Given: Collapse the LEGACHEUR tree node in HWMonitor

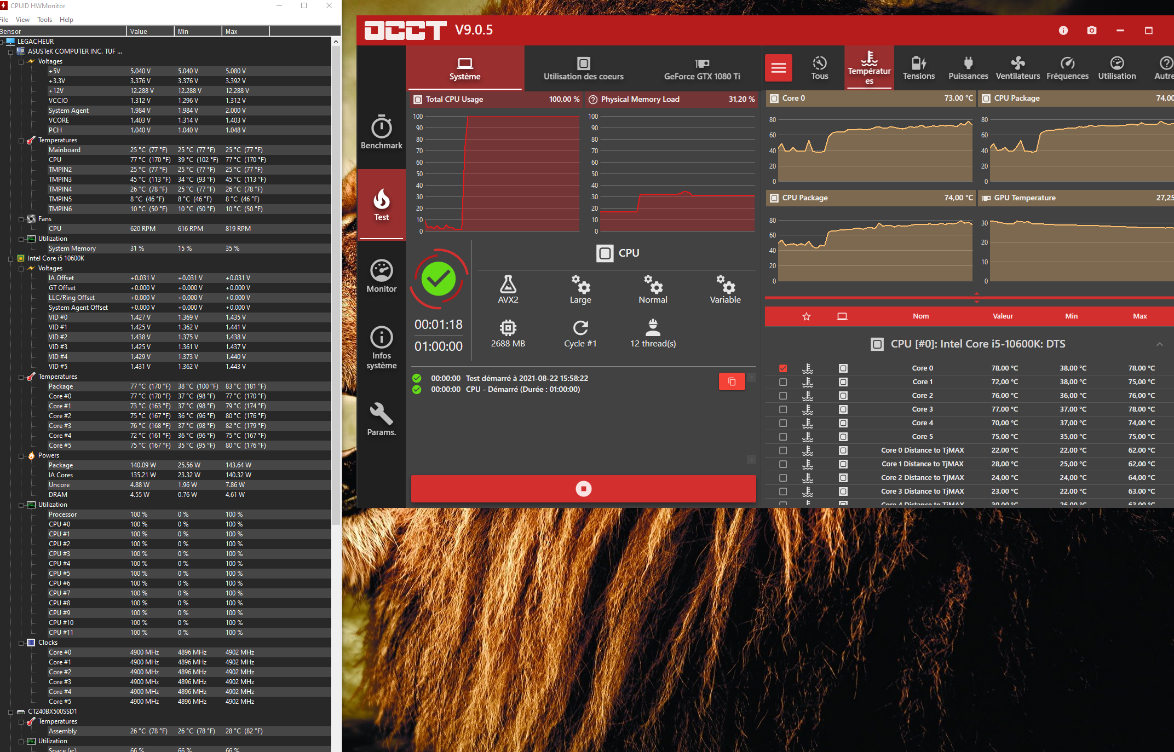Looking at the screenshot, I should (2, 42).
